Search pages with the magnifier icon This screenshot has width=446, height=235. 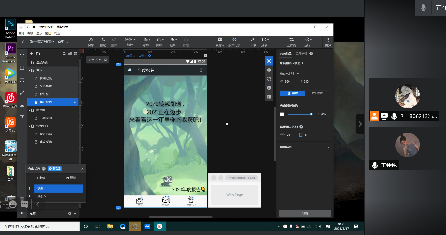64,54
